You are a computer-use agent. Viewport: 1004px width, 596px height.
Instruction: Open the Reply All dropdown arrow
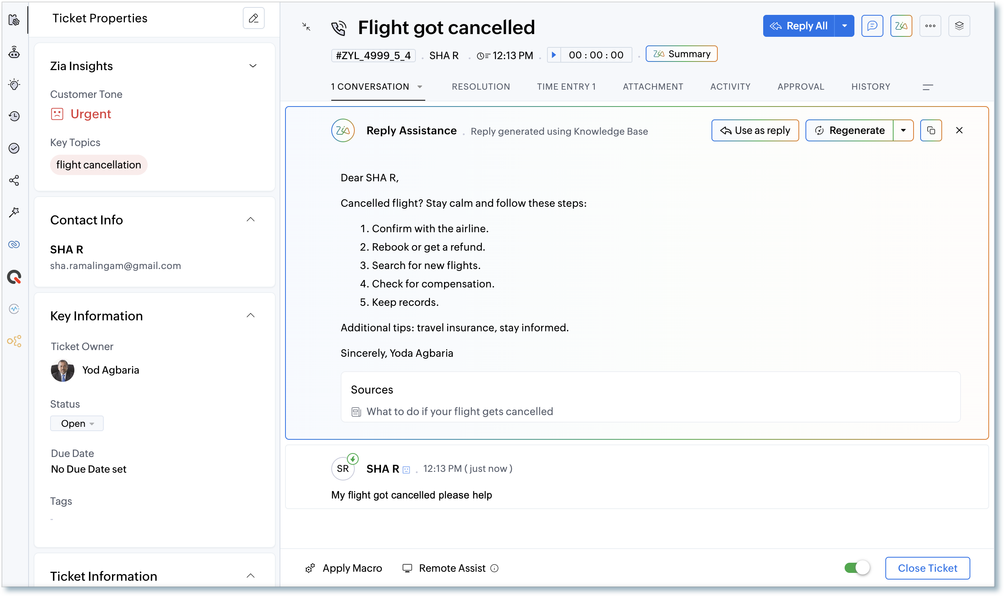click(x=844, y=26)
